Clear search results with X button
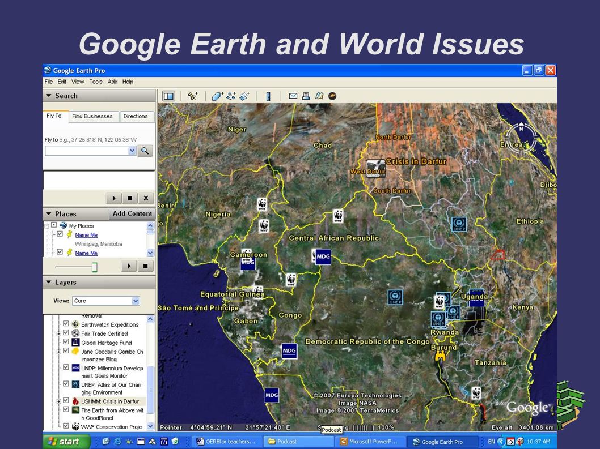600x449 pixels. (146, 198)
